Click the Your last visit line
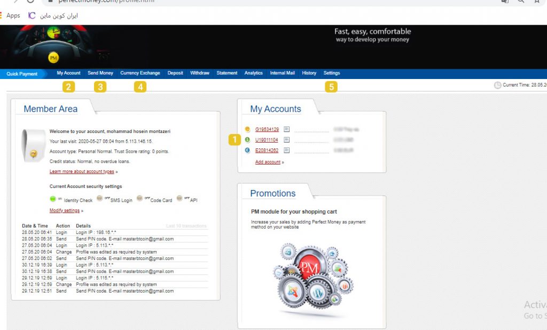Screen dimensions: 547x330 101,142
